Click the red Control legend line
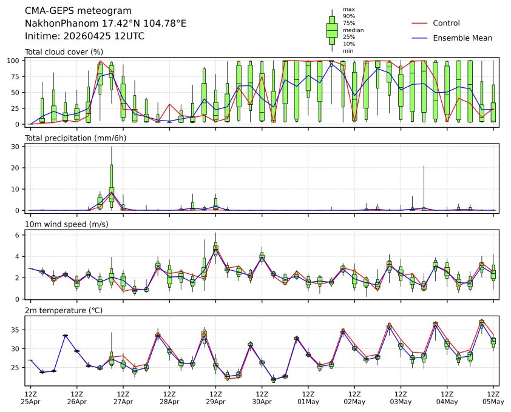Screen dimensions: 511x412 (421, 23)
